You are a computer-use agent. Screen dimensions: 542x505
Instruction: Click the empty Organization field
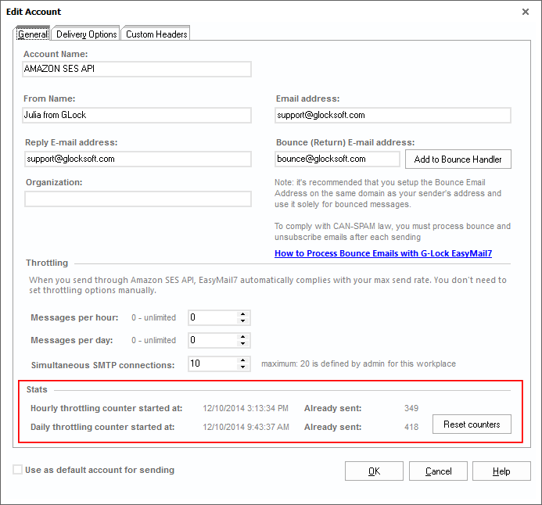click(x=138, y=199)
